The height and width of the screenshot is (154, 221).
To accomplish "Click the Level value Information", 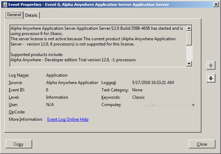I will [x=57, y=97].
